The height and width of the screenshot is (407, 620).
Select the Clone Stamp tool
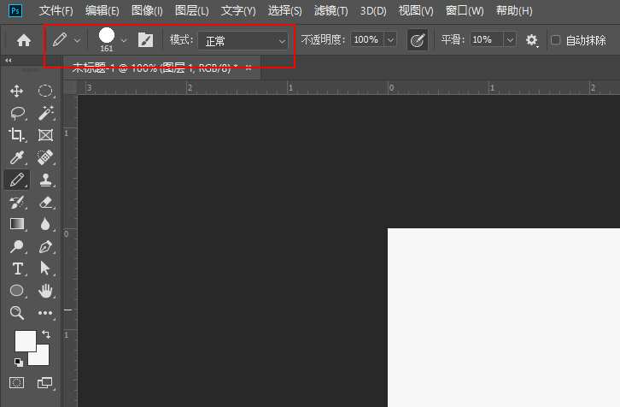pos(45,180)
